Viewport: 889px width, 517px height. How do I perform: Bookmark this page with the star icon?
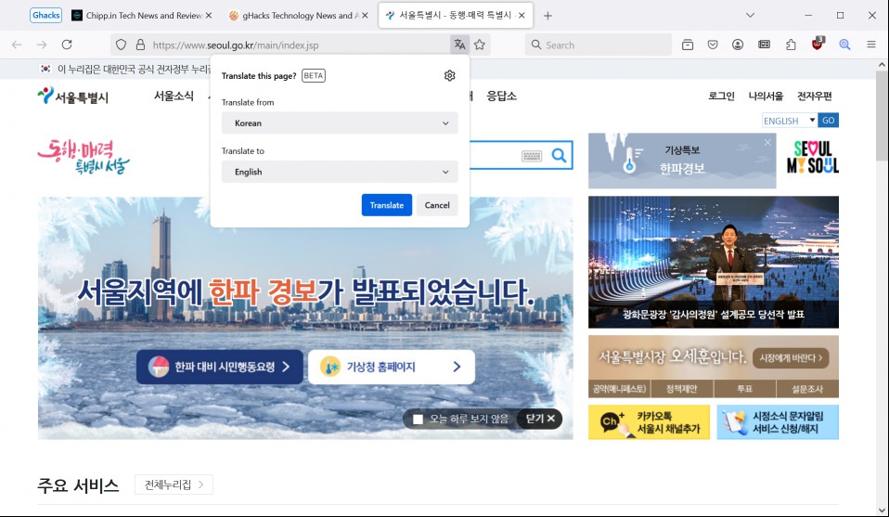480,45
